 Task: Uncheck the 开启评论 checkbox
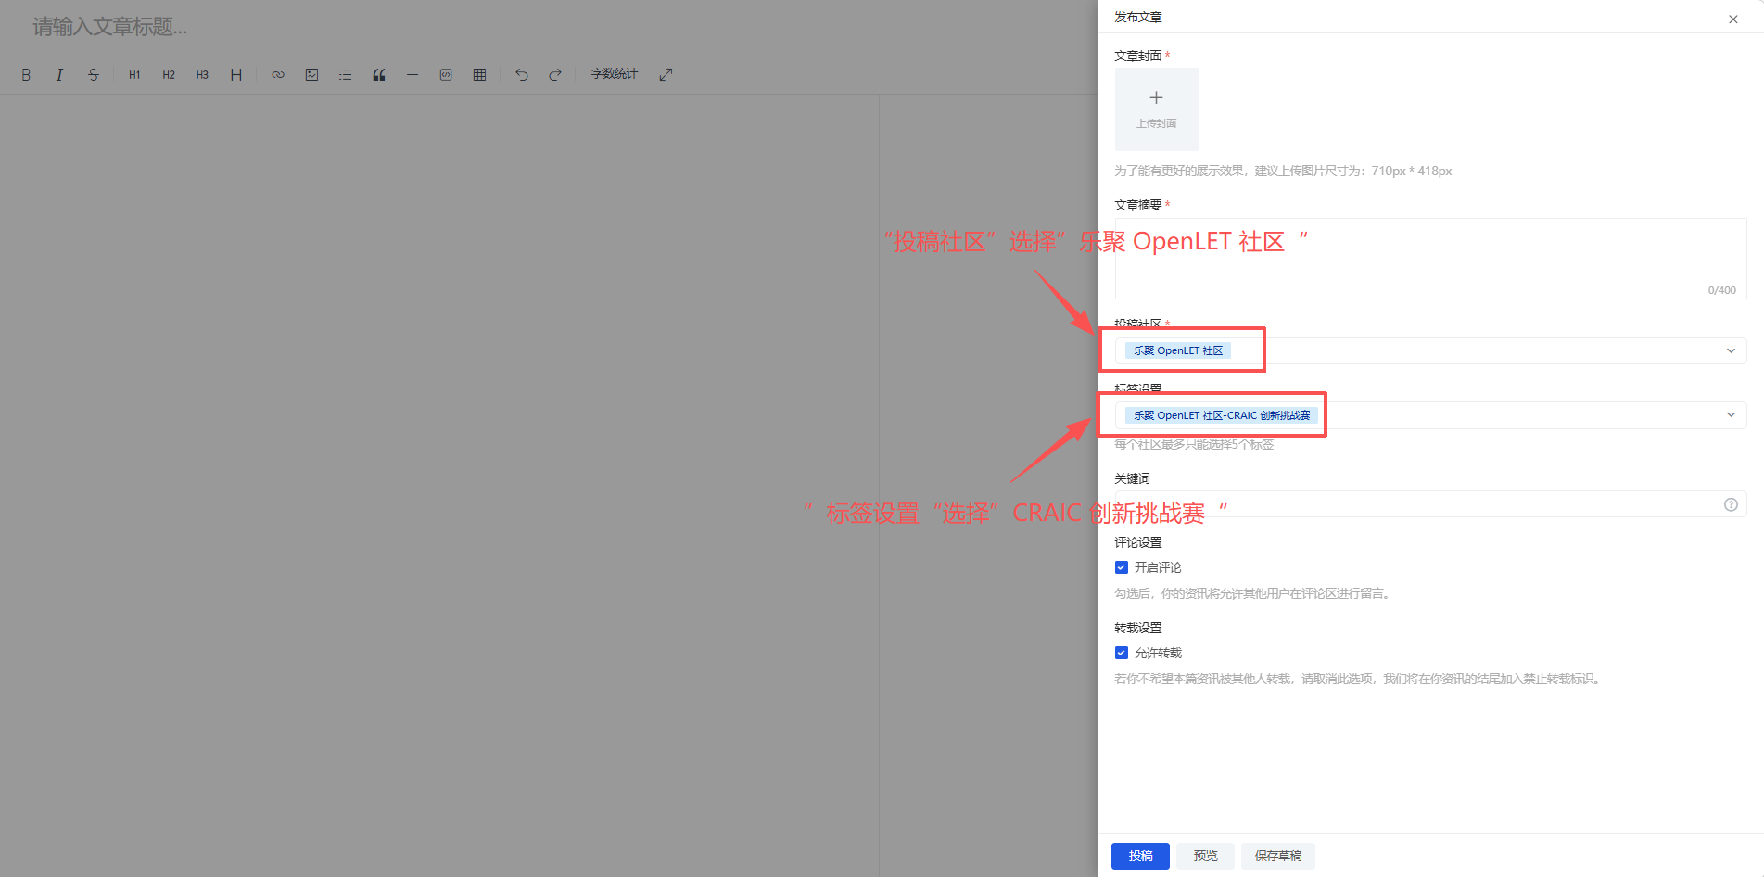[x=1122, y=567]
